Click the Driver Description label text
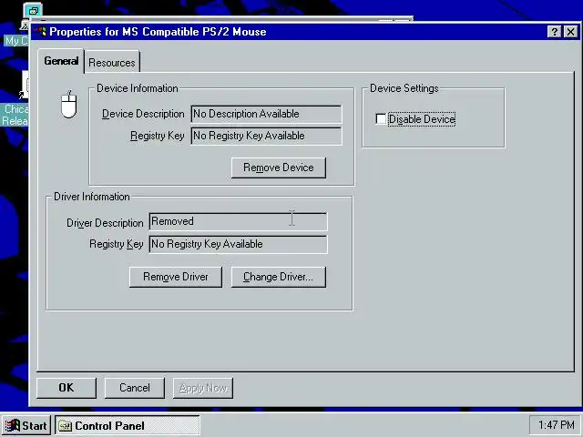Image resolution: width=583 pixels, height=437 pixels. 105,223
